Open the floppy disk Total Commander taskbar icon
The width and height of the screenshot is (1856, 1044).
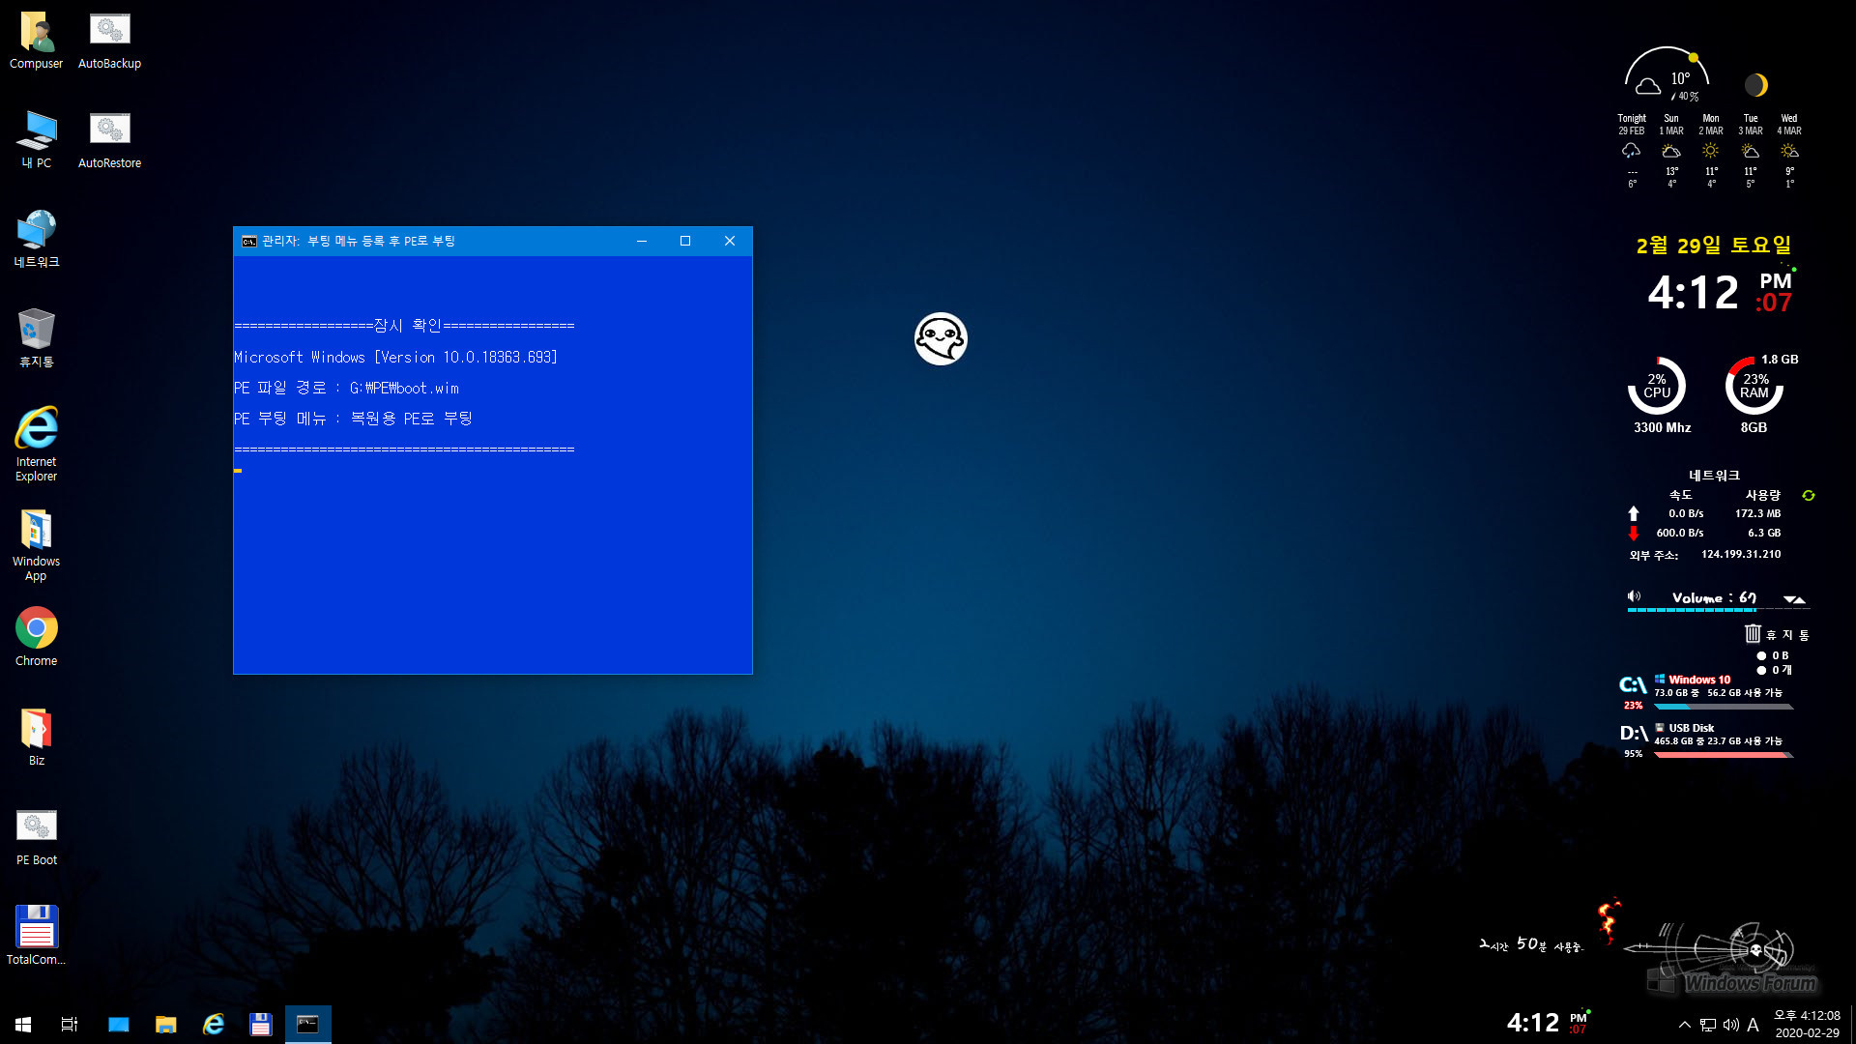point(261,1025)
